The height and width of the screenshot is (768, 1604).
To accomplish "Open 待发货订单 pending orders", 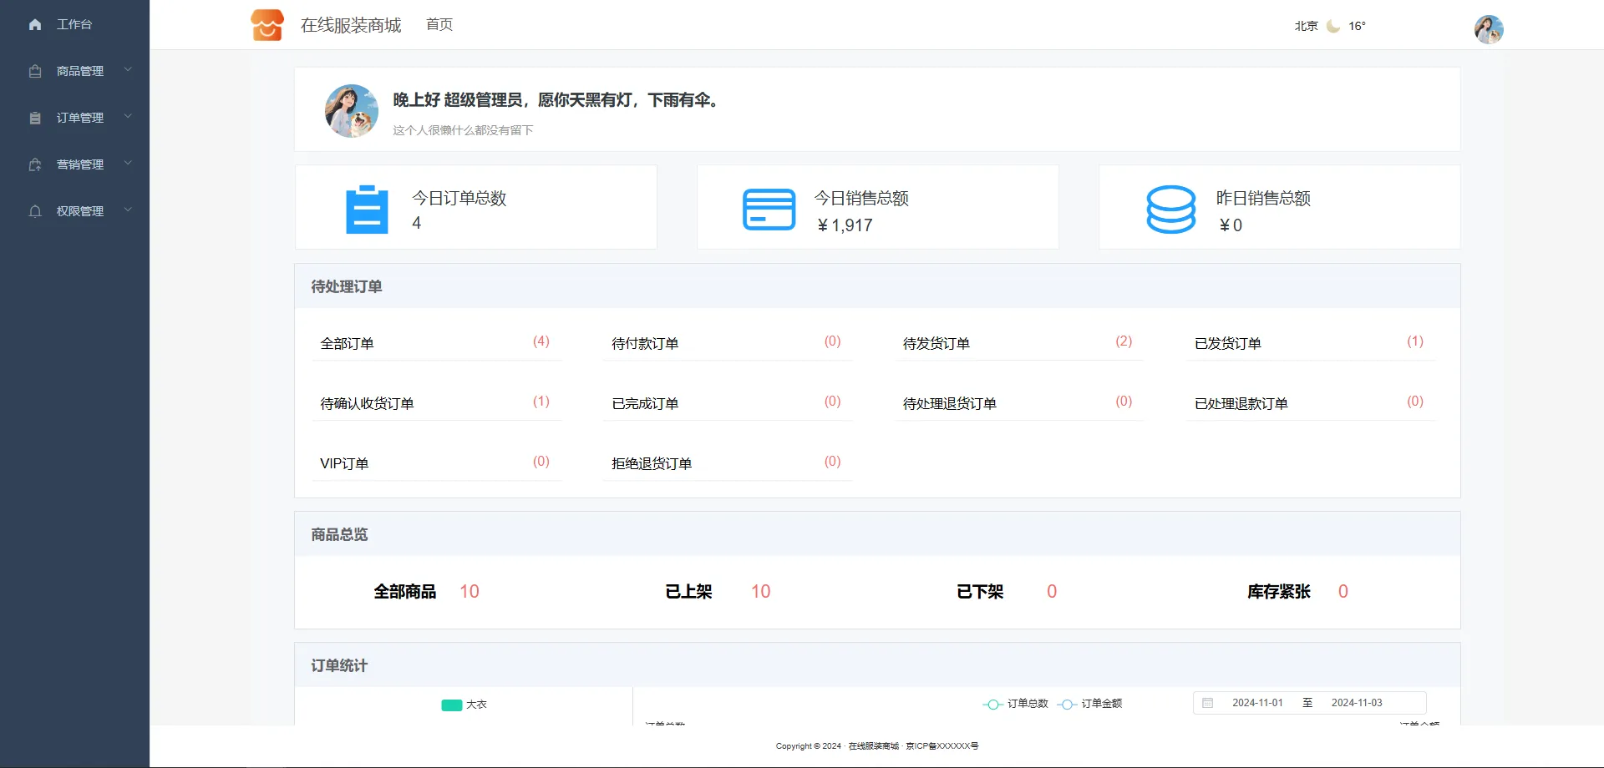I will (937, 344).
